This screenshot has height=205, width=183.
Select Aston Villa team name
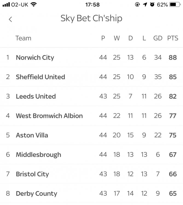pos(32,135)
